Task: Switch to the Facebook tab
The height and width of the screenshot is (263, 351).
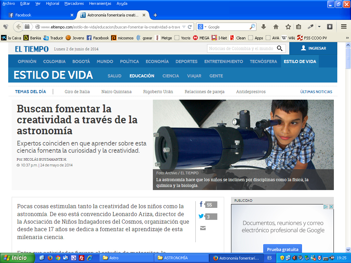Action: (41, 15)
